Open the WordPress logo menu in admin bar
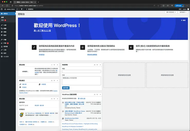This screenshot has height=131, width=190. pyautogui.click(x=2, y=9)
